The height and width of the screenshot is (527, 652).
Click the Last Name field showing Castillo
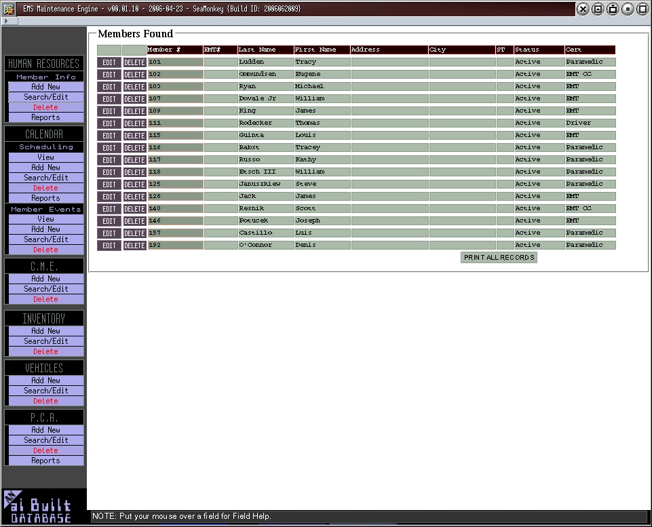point(265,233)
